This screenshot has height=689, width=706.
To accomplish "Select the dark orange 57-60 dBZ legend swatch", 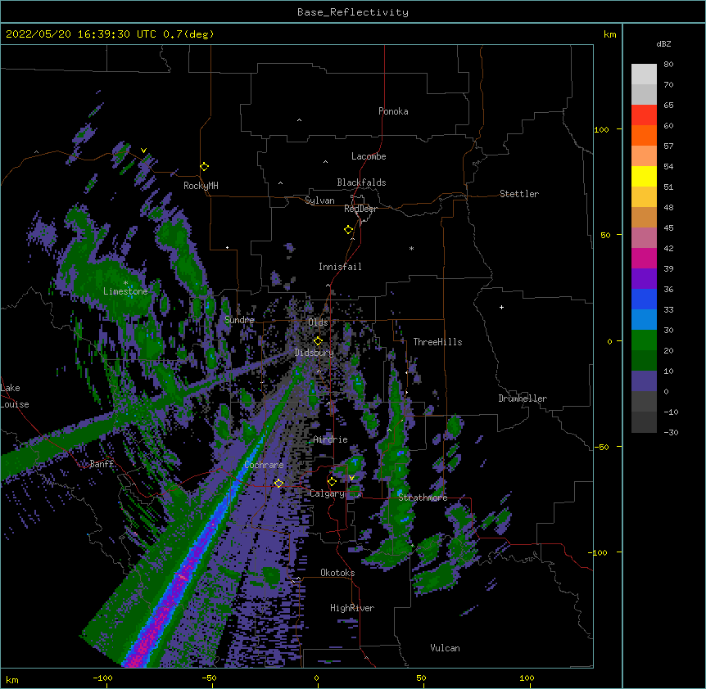I will (x=644, y=135).
